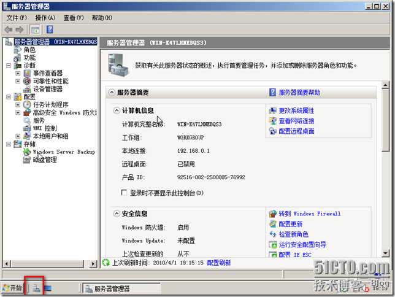Click the details pane scroll up arrow
Image resolution: width=395 pixels, height=297 pixels.
click(x=385, y=85)
